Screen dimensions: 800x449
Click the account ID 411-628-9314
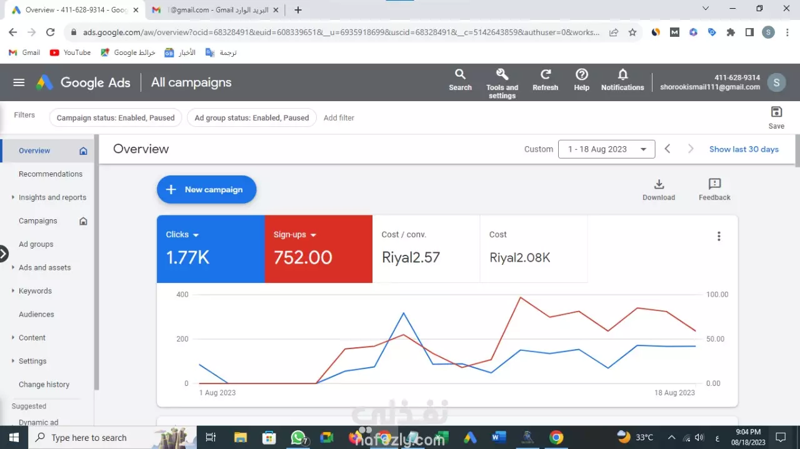(737, 77)
